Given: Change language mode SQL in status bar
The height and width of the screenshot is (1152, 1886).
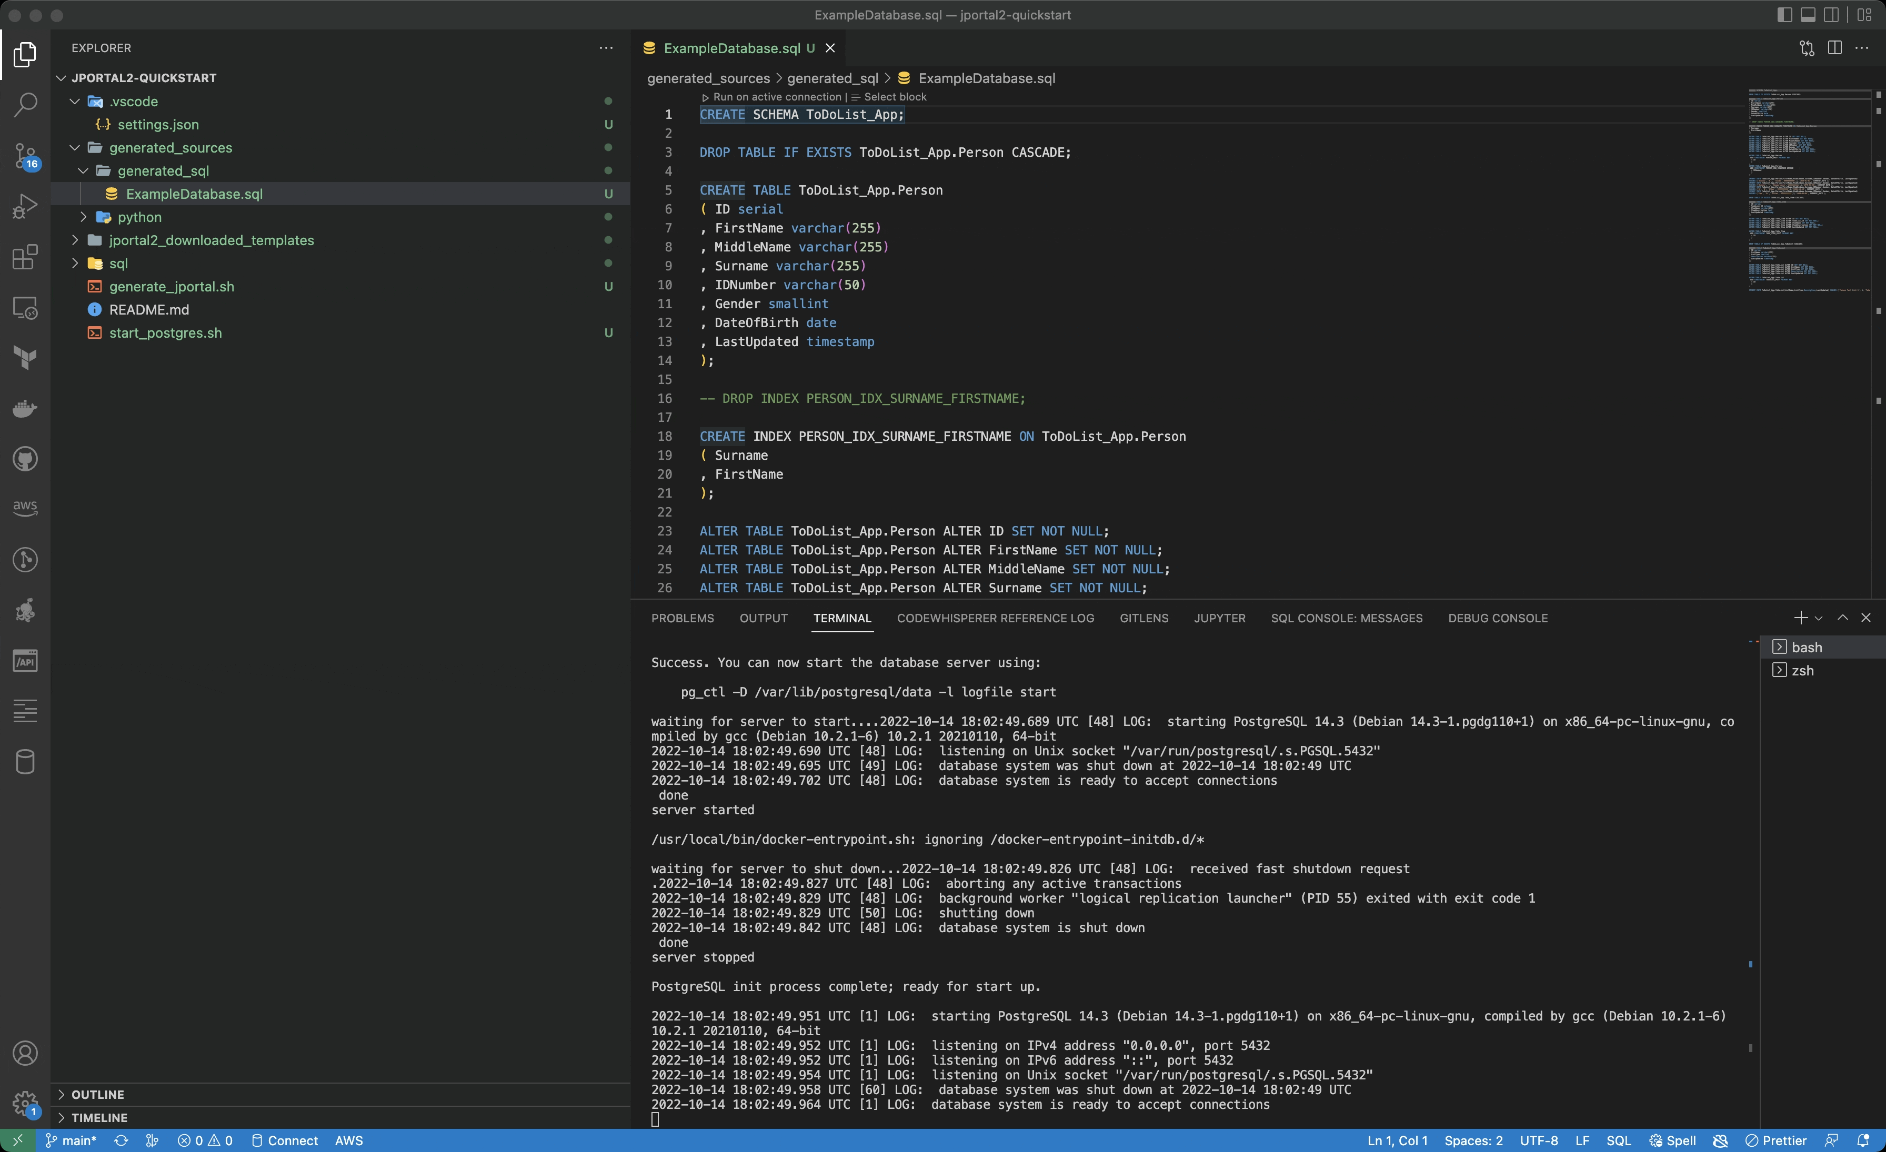Looking at the screenshot, I should (1618, 1140).
